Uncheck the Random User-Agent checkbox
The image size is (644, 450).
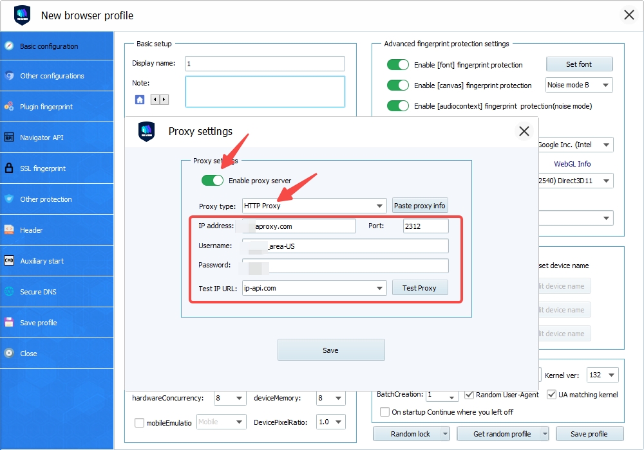pyautogui.click(x=469, y=394)
